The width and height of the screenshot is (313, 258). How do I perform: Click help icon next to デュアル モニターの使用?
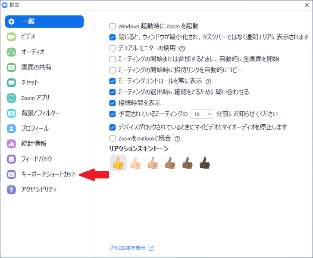(x=182, y=48)
